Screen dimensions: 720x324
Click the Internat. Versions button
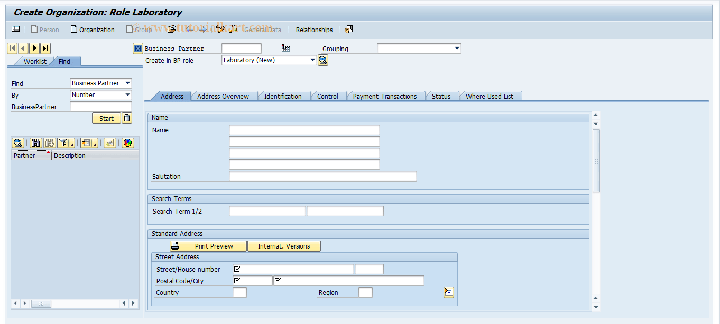pyautogui.click(x=284, y=245)
